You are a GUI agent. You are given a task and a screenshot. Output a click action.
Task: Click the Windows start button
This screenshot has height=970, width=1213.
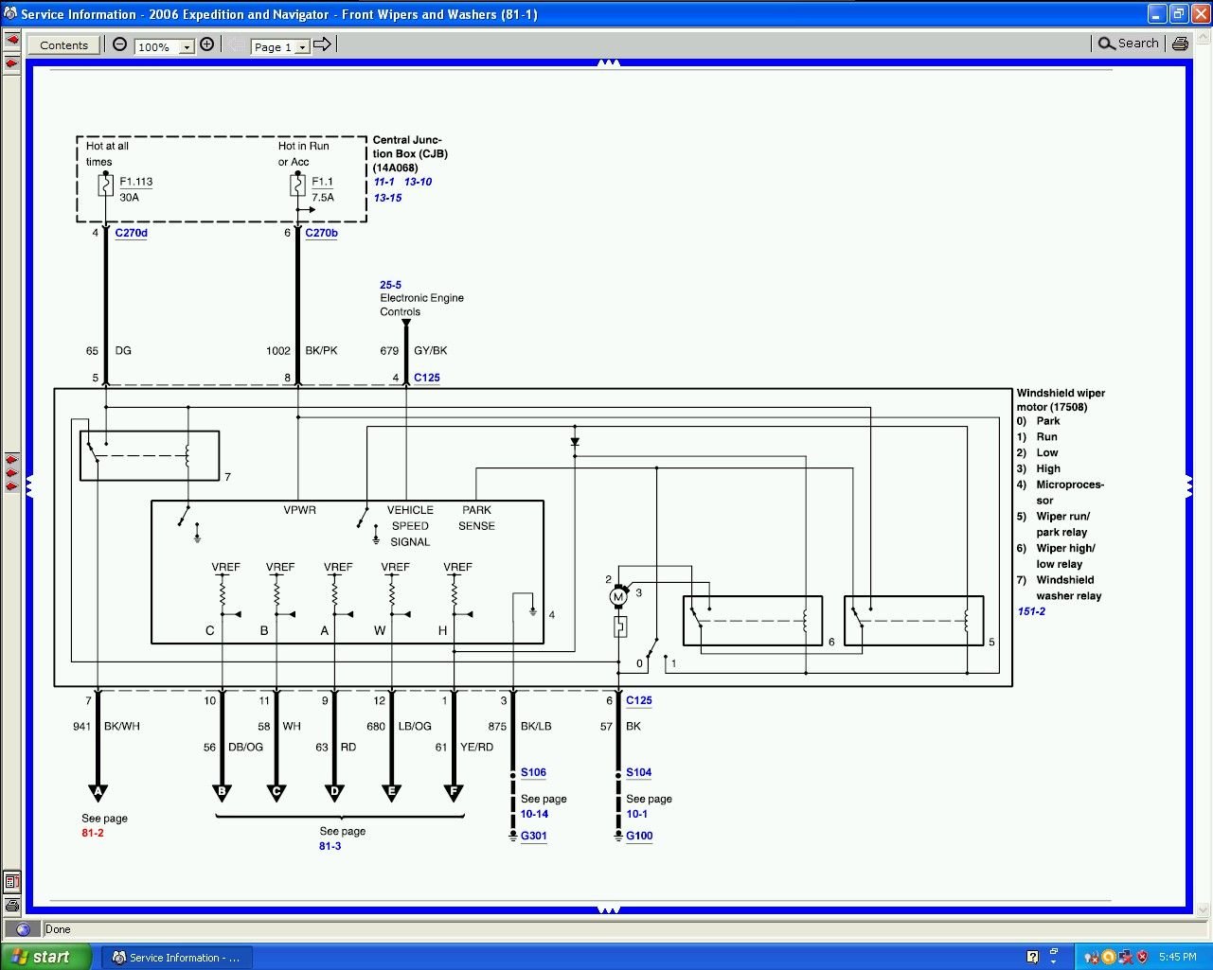pos(45,957)
